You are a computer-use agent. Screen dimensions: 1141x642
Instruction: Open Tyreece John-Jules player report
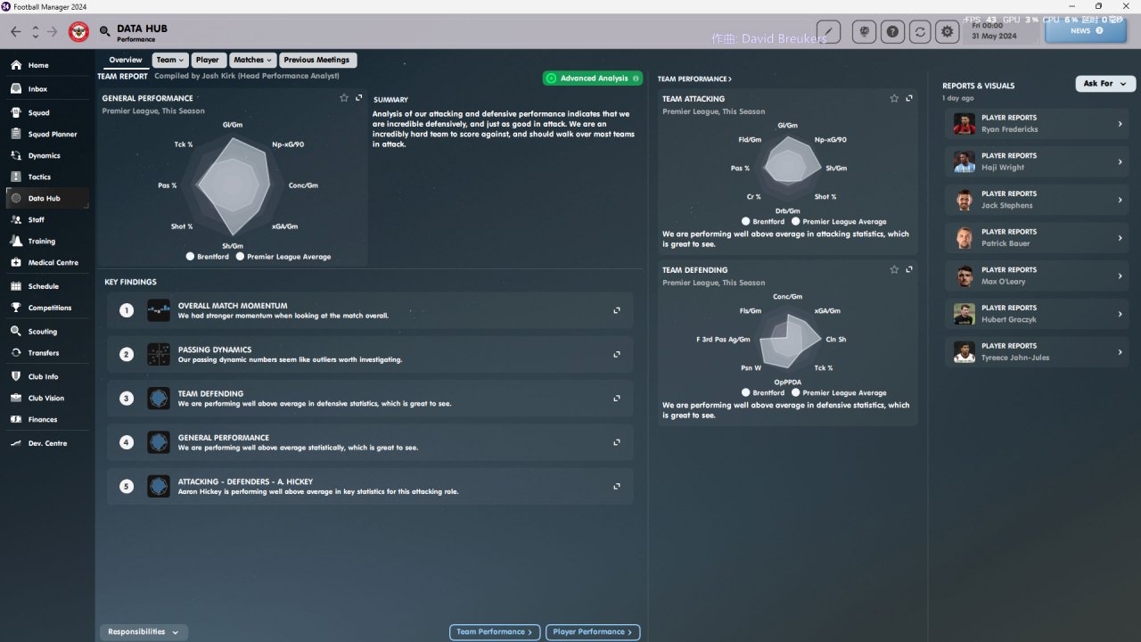(1037, 352)
